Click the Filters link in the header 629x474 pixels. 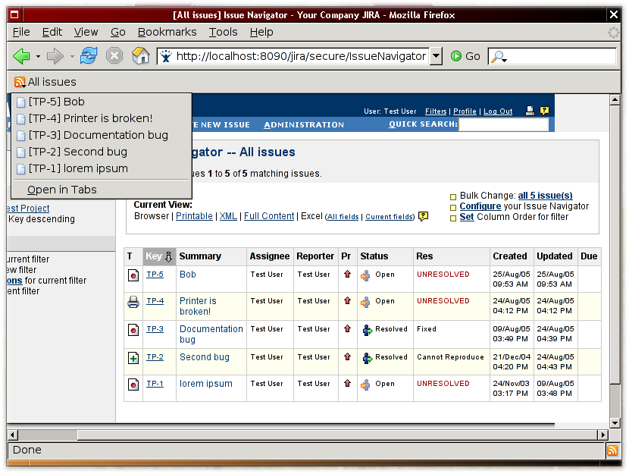436,111
